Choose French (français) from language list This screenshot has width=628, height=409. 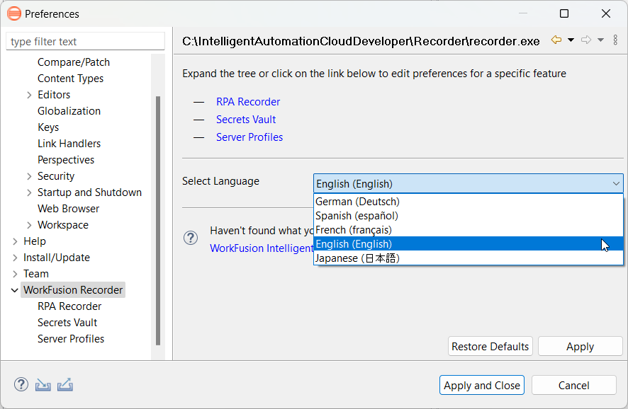[469, 230]
